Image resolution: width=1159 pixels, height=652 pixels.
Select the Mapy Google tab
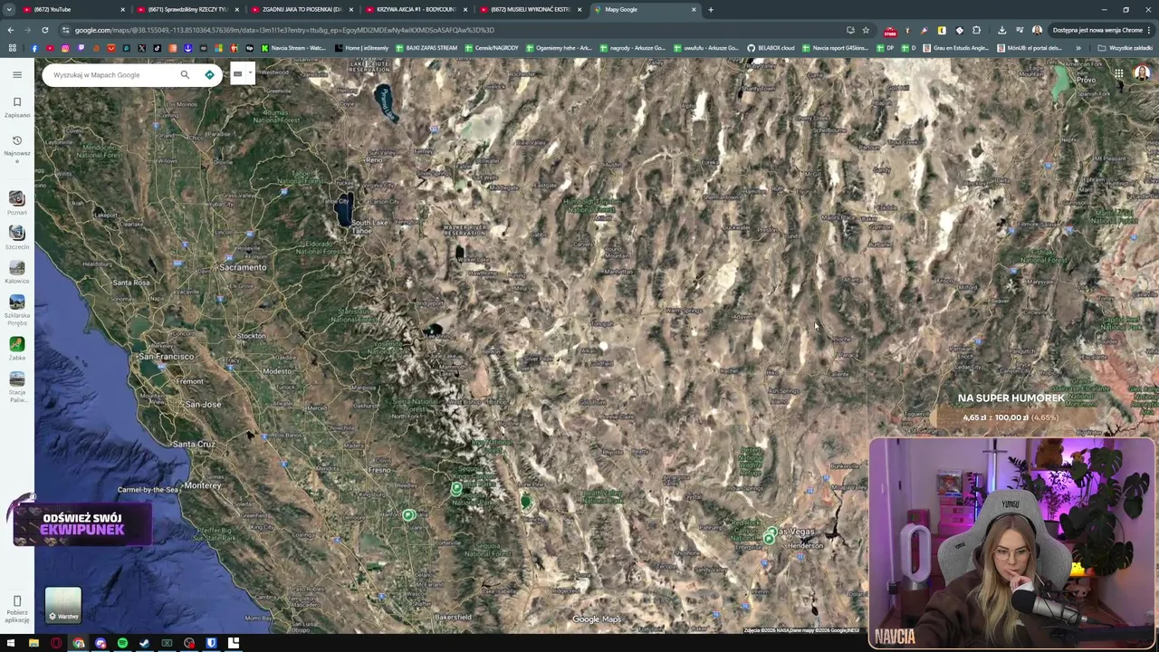[645, 9]
